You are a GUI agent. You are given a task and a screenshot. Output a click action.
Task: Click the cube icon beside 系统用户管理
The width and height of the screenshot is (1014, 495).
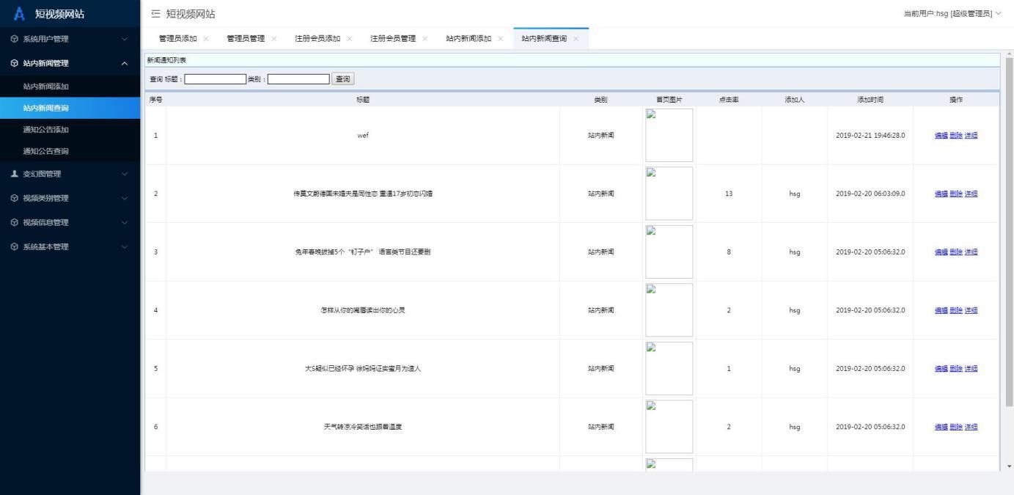coord(14,39)
